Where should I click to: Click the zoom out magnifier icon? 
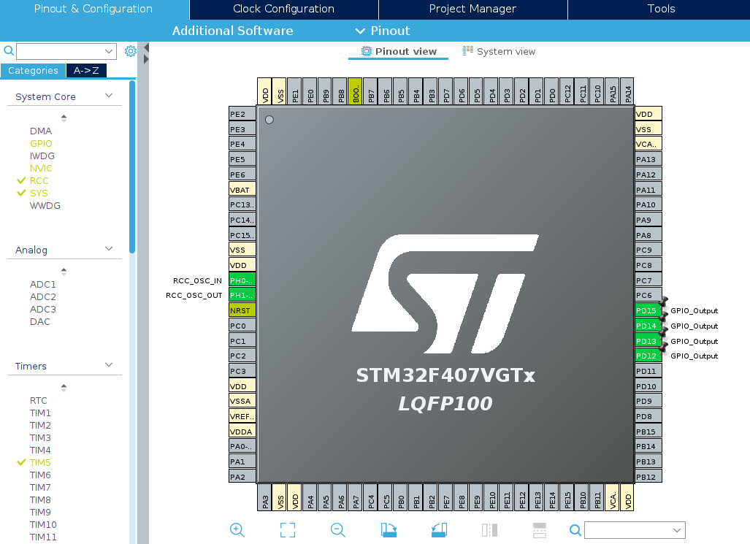tap(337, 530)
